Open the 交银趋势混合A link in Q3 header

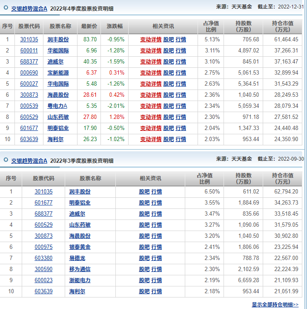[x=29, y=161]
